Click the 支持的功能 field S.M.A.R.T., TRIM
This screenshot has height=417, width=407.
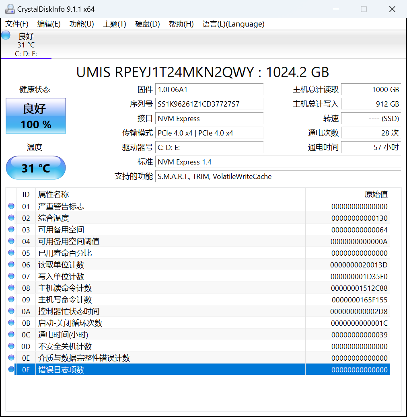coord(278,176)
